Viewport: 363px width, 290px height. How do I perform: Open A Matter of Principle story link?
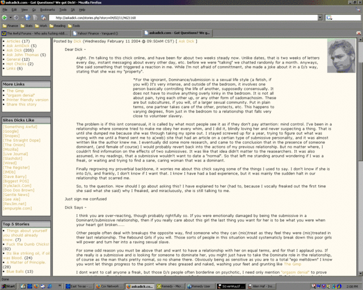(x=26, y=262)
